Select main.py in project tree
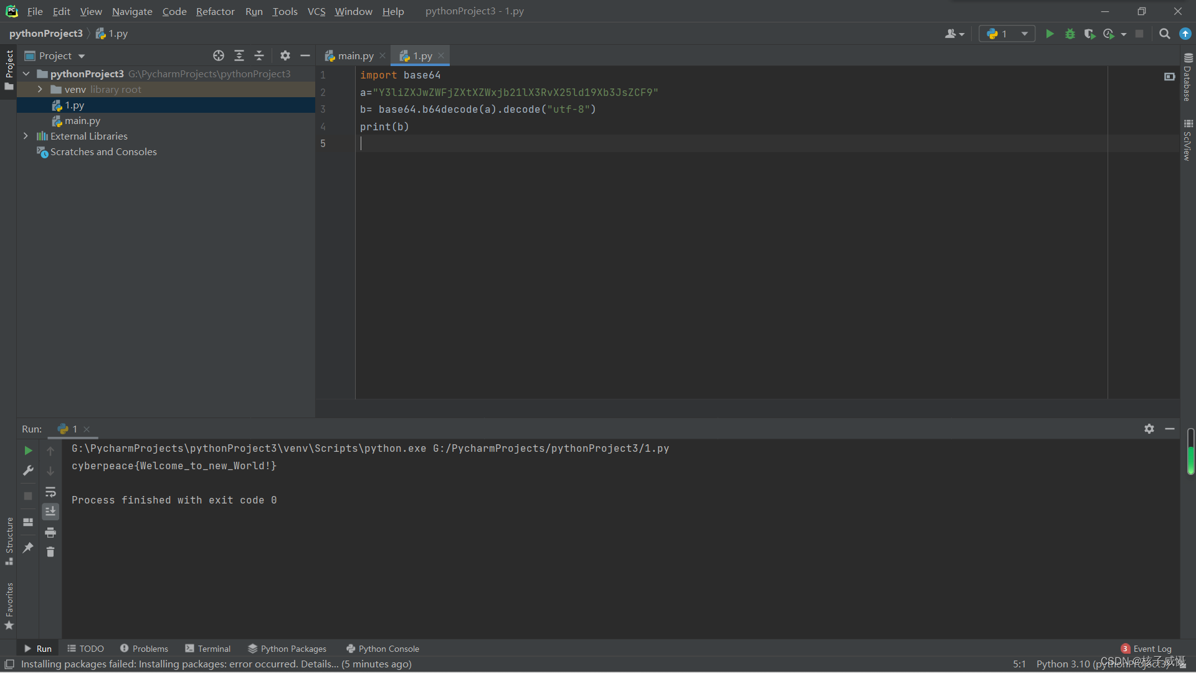The width and height of the screenshot is (1196, 673). (x=82, y=120)
